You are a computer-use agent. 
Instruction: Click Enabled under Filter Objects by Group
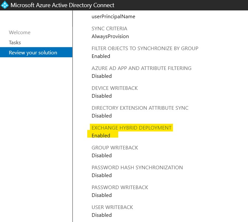pyautogui.click(x=101, y=56)
